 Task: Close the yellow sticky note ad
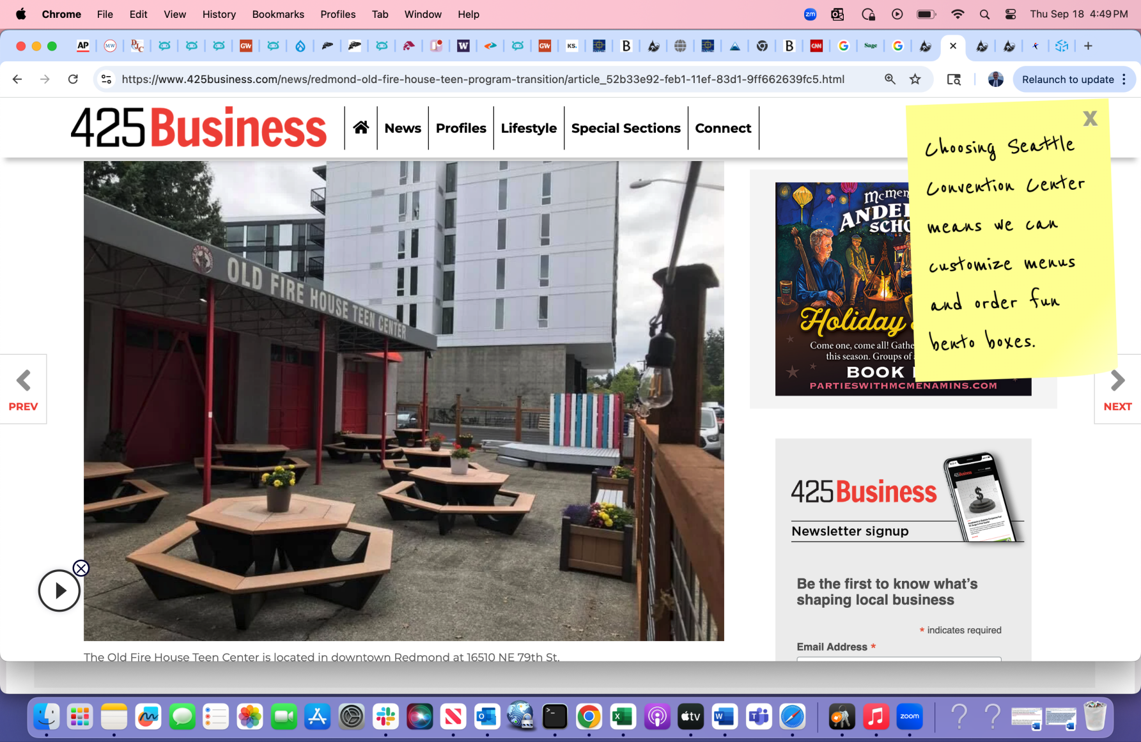pos(1090,118)
